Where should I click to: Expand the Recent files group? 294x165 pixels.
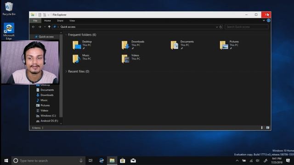66,71
